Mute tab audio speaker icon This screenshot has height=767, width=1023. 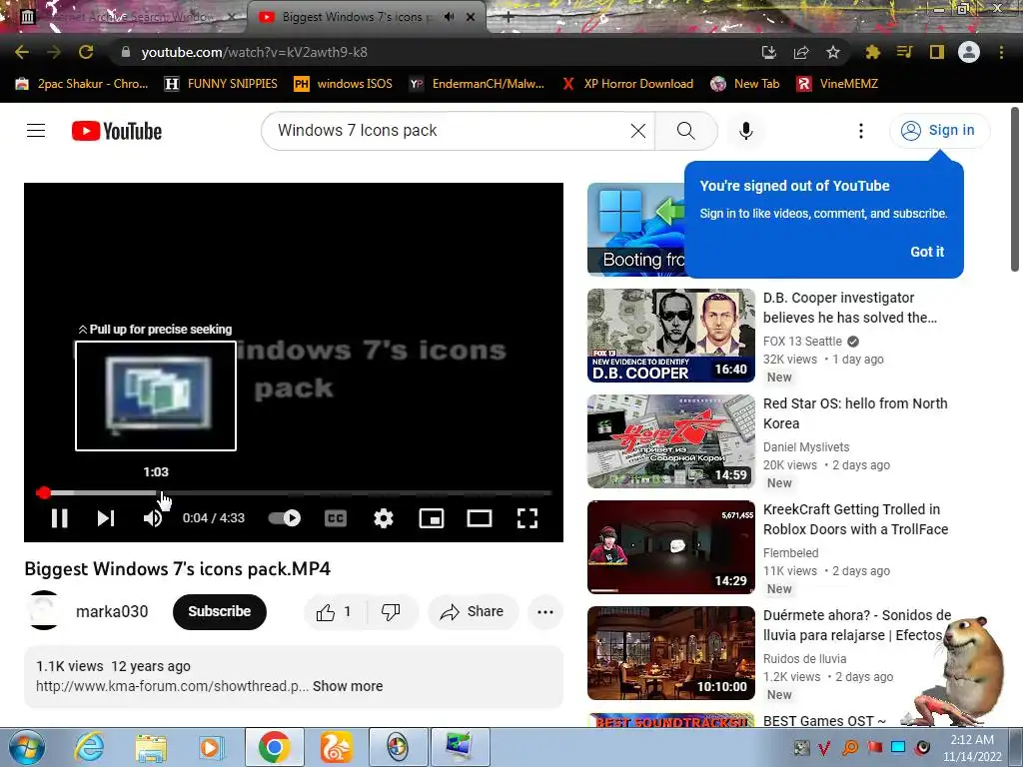[449, 17]
